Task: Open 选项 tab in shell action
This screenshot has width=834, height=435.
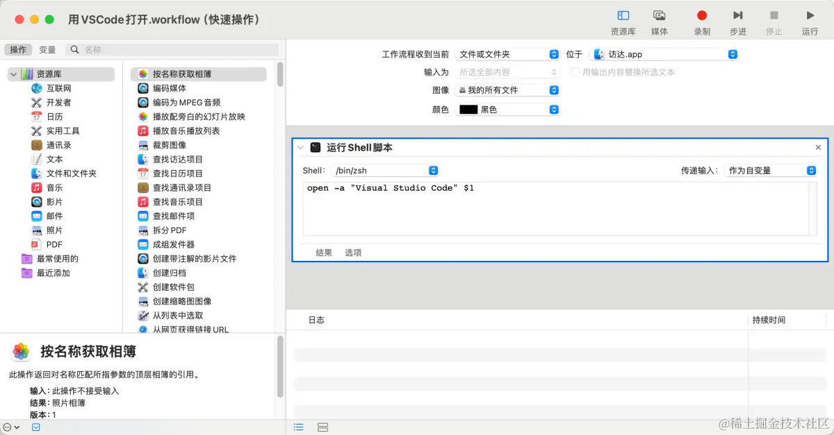Action: click(353, 253)
